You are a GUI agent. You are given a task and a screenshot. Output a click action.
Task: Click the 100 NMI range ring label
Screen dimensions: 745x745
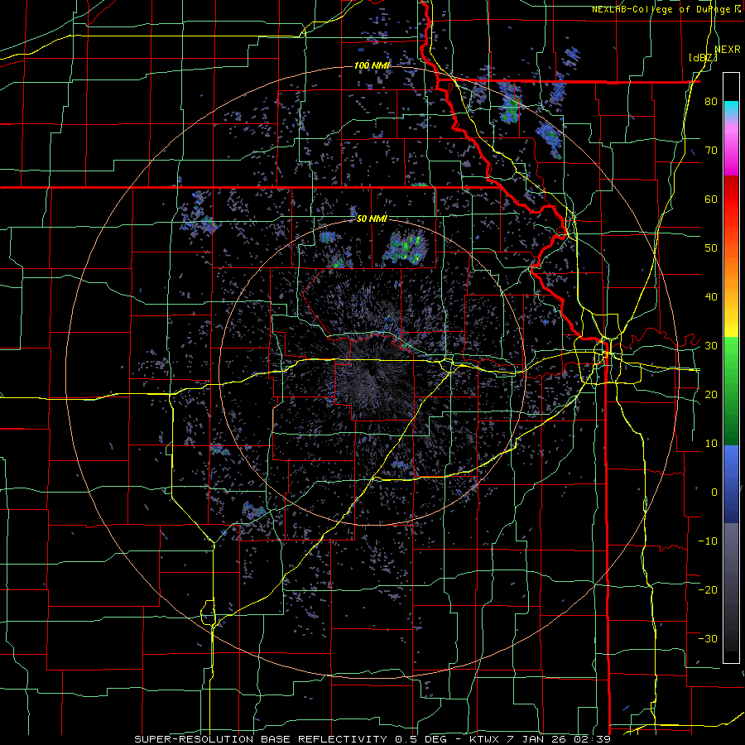click(x=372, y=65)
